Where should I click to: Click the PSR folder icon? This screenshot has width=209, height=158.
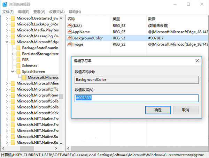pos(18,60)
